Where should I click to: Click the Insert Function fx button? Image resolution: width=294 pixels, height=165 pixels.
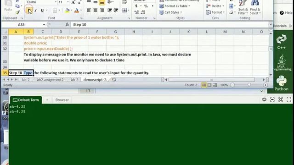(x=67, y=25)
